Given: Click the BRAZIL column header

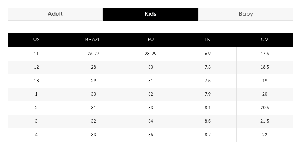Looking at the screenshot, I should coord(93,40).
